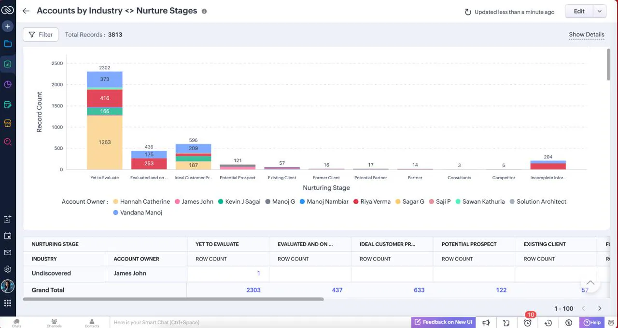Image resolution: width=618 pixels, height=328 pixels.
Task: Toggle Hannah Catherine legend entry
Action: tap(141, 202)
